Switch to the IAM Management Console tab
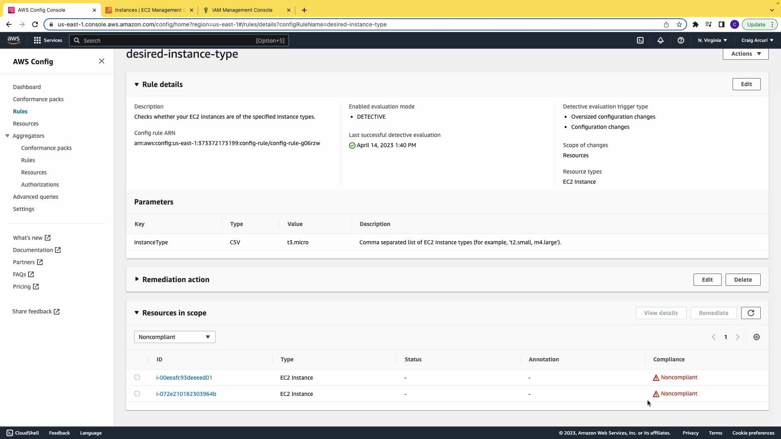 point(242,10)
